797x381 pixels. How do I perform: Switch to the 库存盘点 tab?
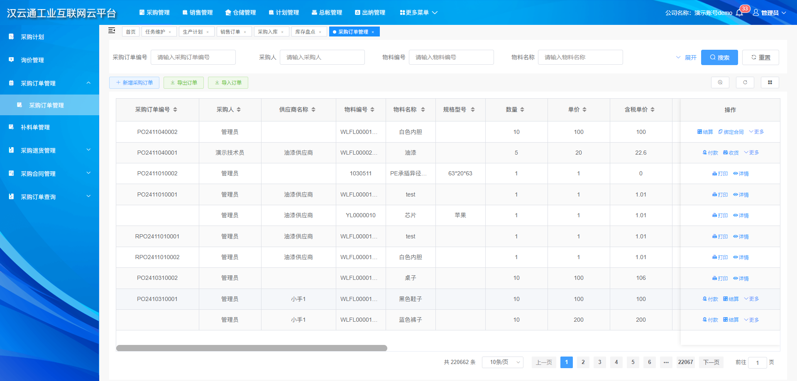tap(305, 32)
